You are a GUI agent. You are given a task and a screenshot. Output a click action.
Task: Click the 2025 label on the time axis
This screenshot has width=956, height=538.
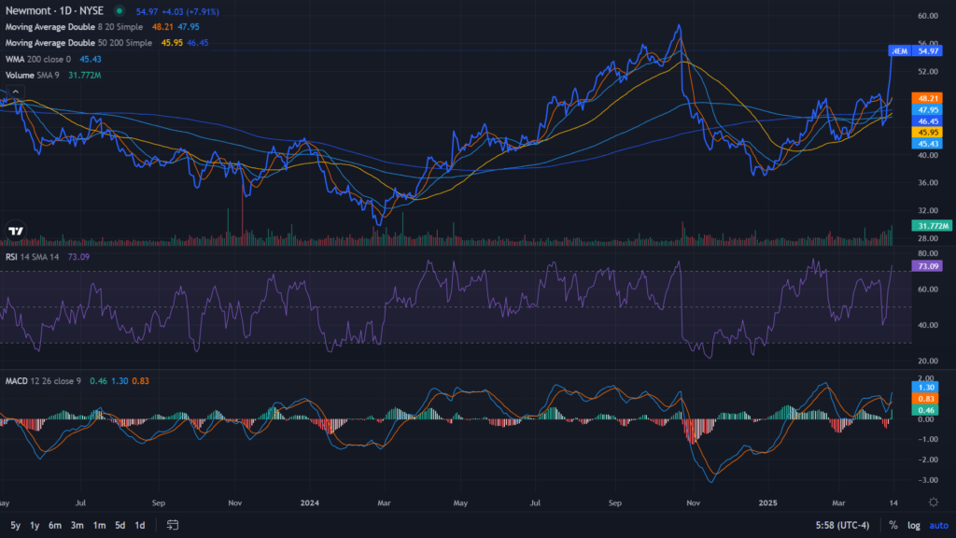767,503
